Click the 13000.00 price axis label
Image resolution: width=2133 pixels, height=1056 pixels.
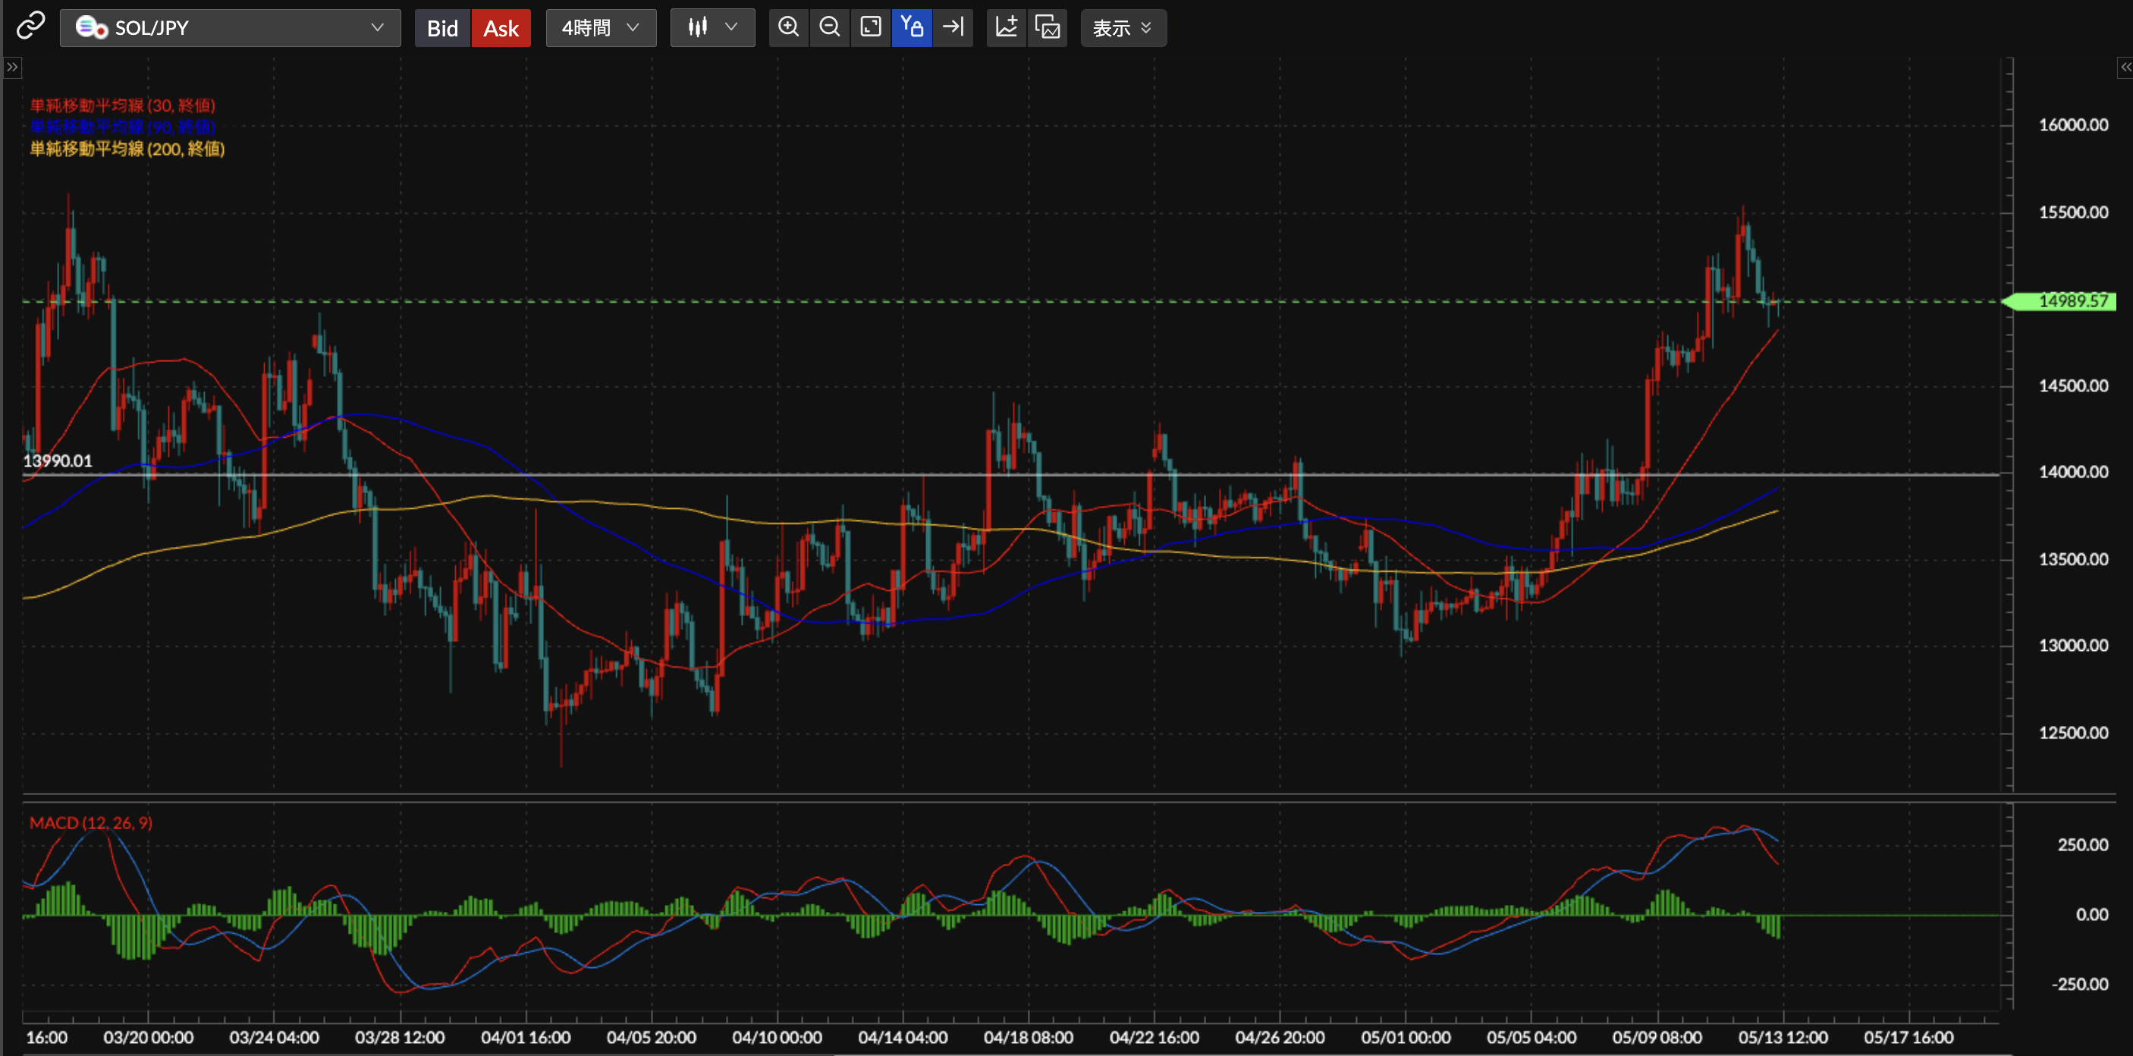2073,645
